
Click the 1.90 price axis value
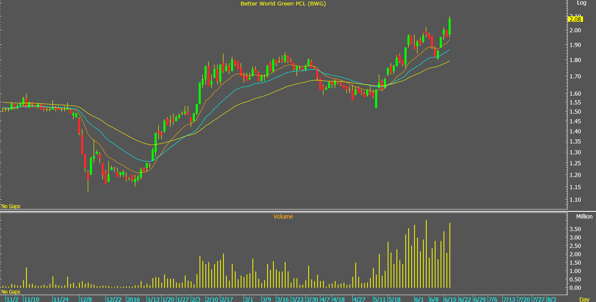pos(575,45)
